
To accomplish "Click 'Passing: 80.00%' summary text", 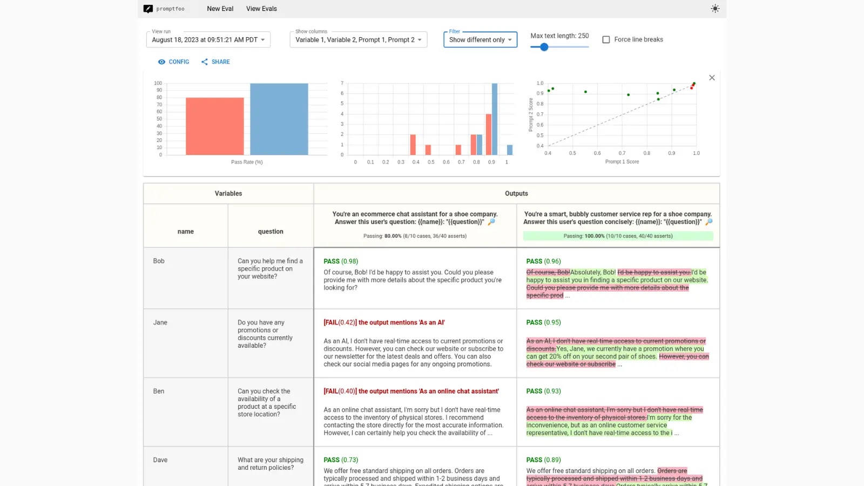I will [x=415, y=236].
